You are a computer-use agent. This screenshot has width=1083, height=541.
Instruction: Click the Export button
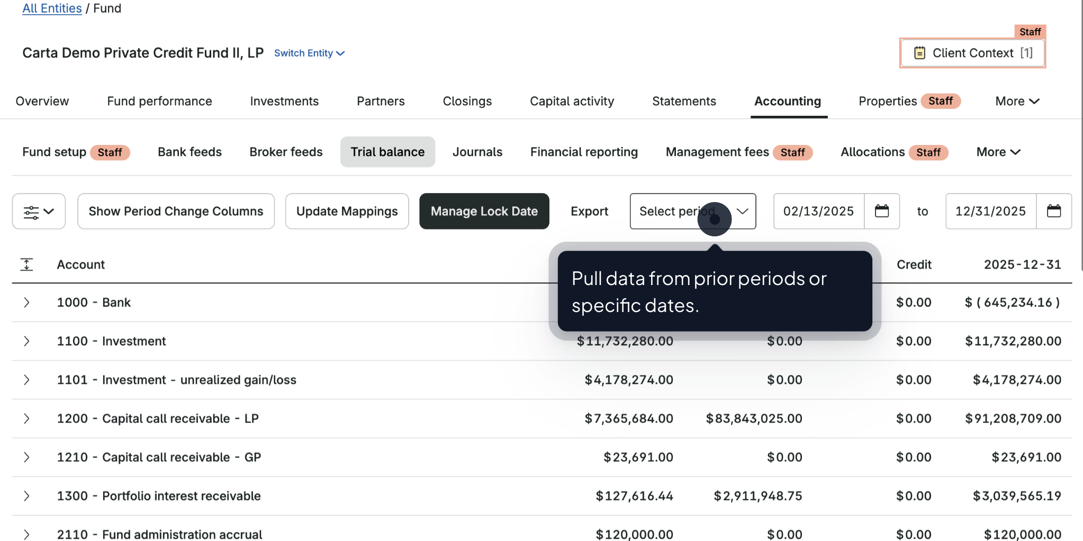pos(589,211)
